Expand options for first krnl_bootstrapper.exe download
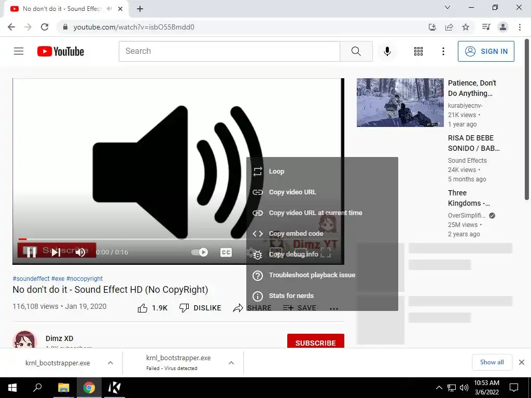The width and height of the screenshot is (531, 398). pyautogui.click(x=110, y=363)
